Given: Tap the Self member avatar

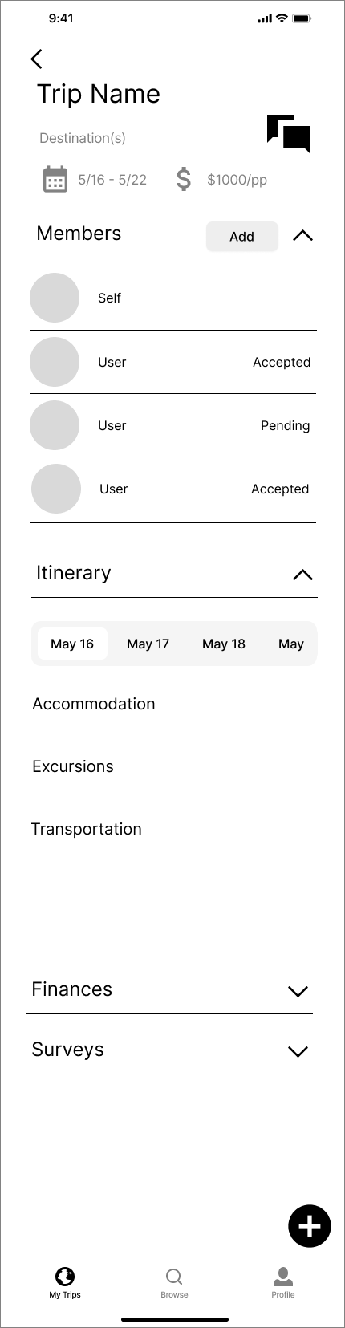Looking at the screenshot, I should [55, 298].
